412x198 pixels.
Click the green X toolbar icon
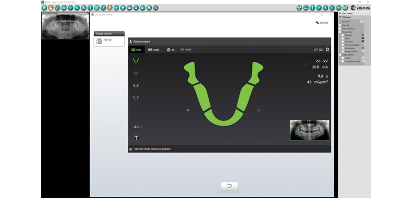[156, 8]
